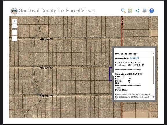Click the share map icon
The width and height of the screenshot is (167, 125).
click(137, 11)
